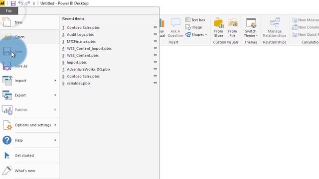This screenshot has height=179, width=319.
Task: Expand Options and settings submenu arrow
Action: 55,125
